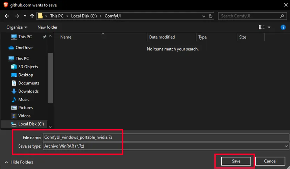Image resolution: width=290 pixels, height=169 pixels.
Task: Open OneDrive in the navigation pane
Action: (24, 48)
